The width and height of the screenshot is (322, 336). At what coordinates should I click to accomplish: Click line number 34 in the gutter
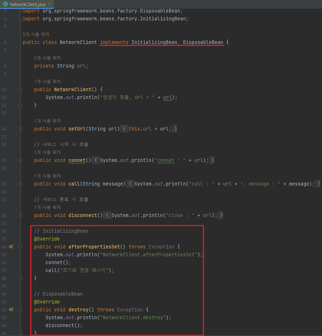pyautogui.click(x=4, y=247)
